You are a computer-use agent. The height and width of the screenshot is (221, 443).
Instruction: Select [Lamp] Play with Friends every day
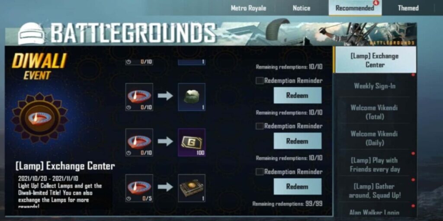click(375, 164)
